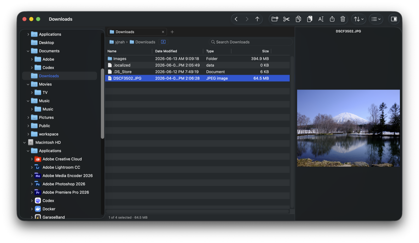Click the file list horizontal scrollbar
This screenshot has height=243, width=419.
coord(197,211)
